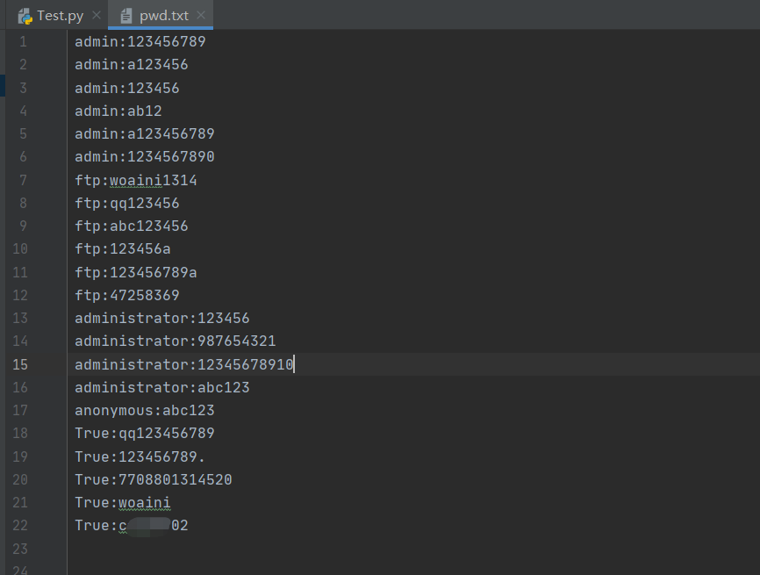The width and height of the screenshot is (760, 575).
Task: Click gutter line number 20
Action: [20, 479]
